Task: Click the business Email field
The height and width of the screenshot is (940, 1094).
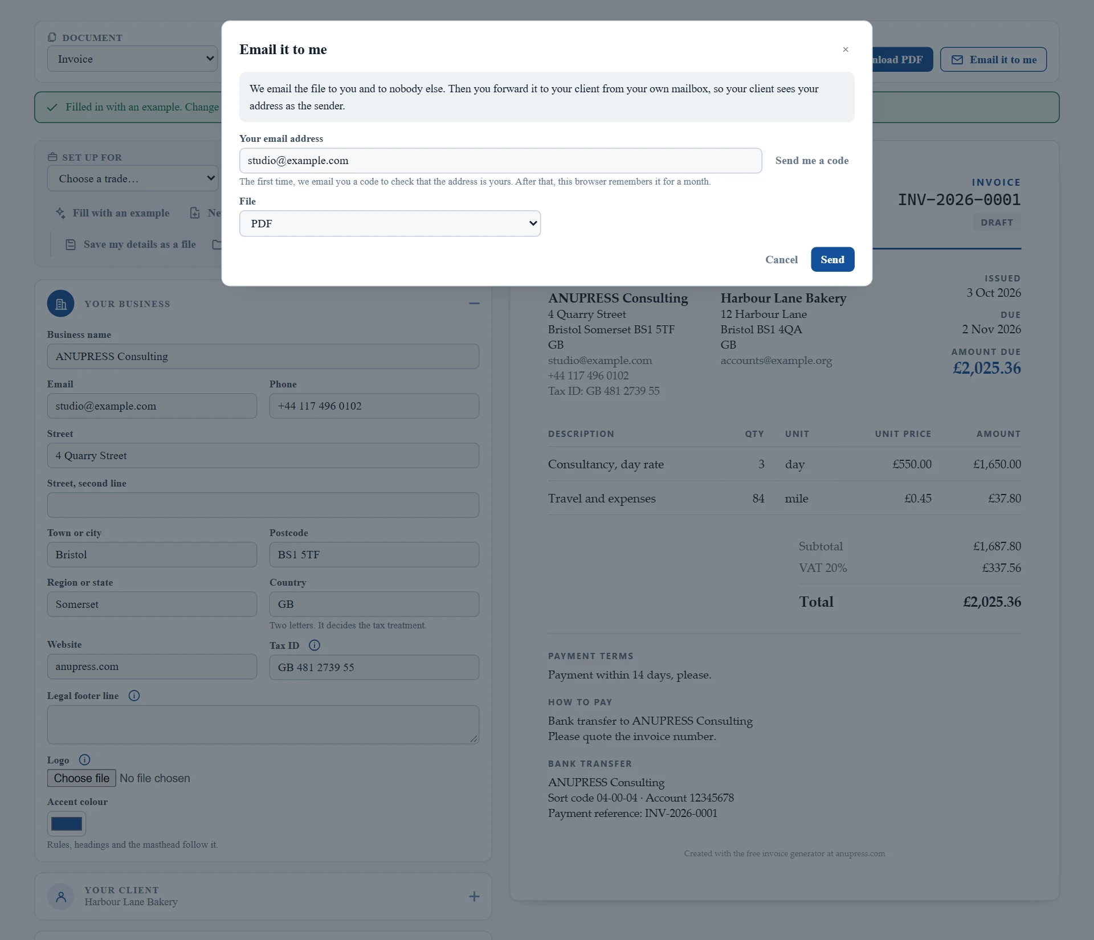Action: click(152, 406)
